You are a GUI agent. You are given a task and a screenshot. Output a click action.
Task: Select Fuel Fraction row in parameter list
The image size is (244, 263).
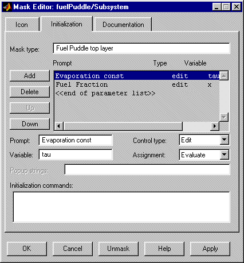[137, 84]
